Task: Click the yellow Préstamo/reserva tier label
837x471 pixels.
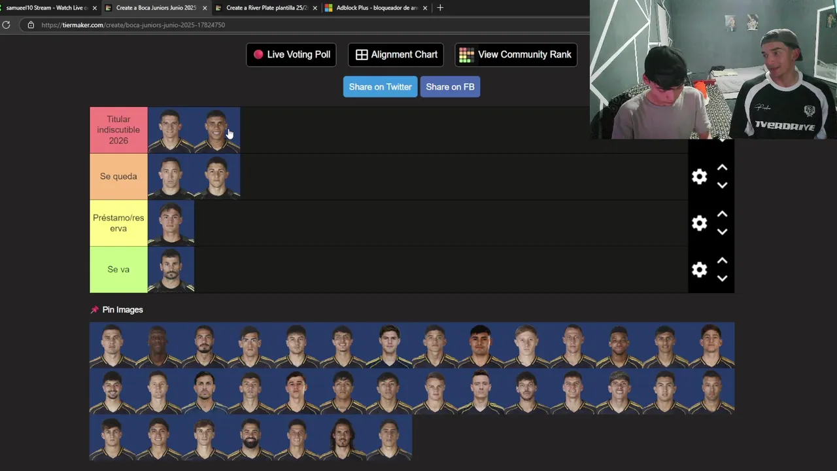Action: pos(118,223)
